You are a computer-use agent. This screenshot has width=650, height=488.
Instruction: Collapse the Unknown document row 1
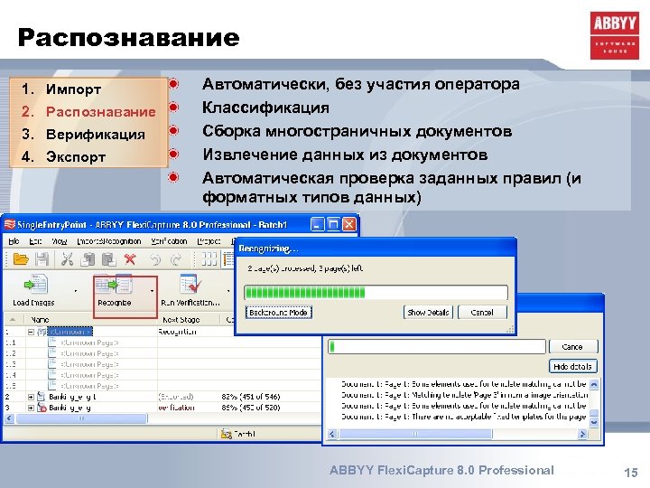[x=31, y=332]
